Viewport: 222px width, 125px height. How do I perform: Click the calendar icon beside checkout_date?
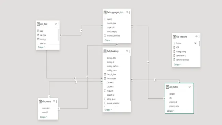105,78
